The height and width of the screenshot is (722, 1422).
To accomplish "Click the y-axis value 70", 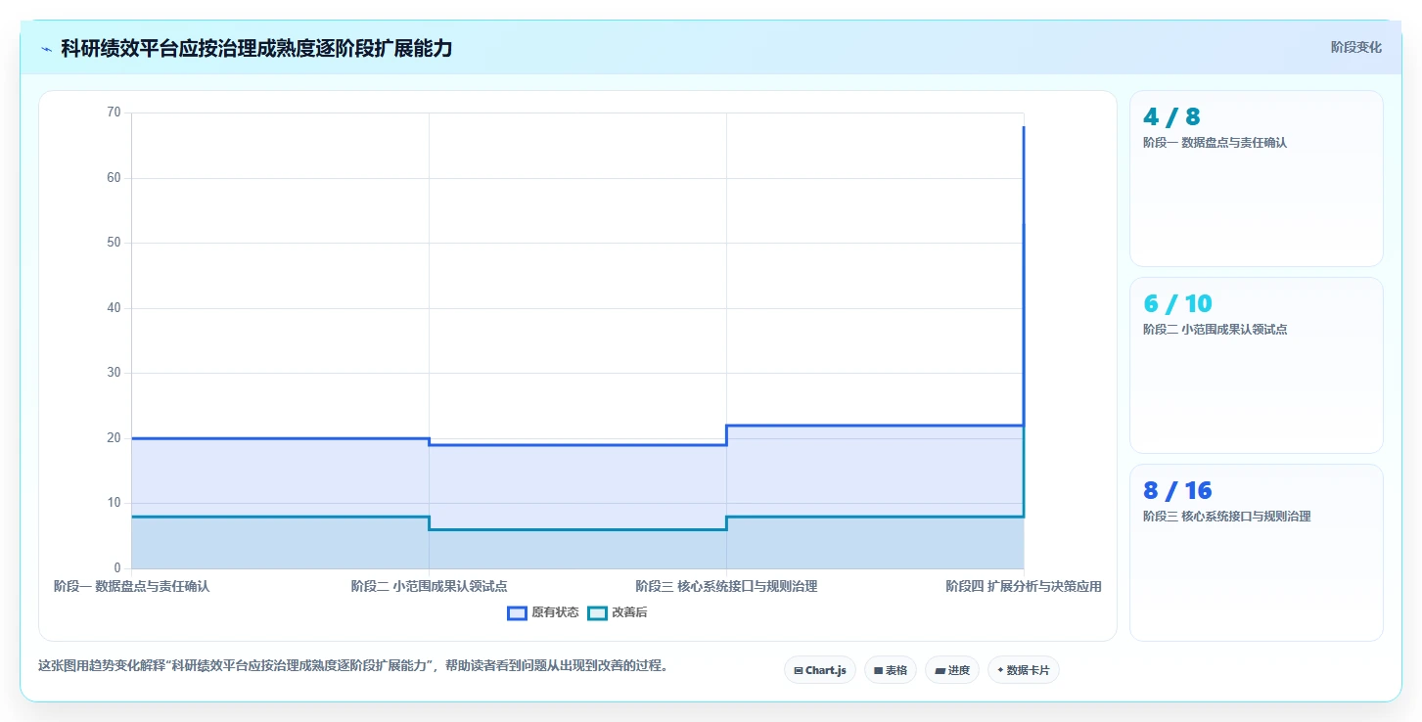I will pyautogui.click(x=114, y=113).
